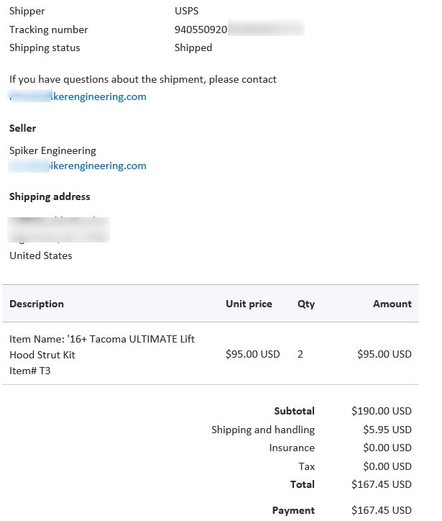This screenshot has width=442, height=521.
Task: Click the Amount column header
Action: [392, 304]
